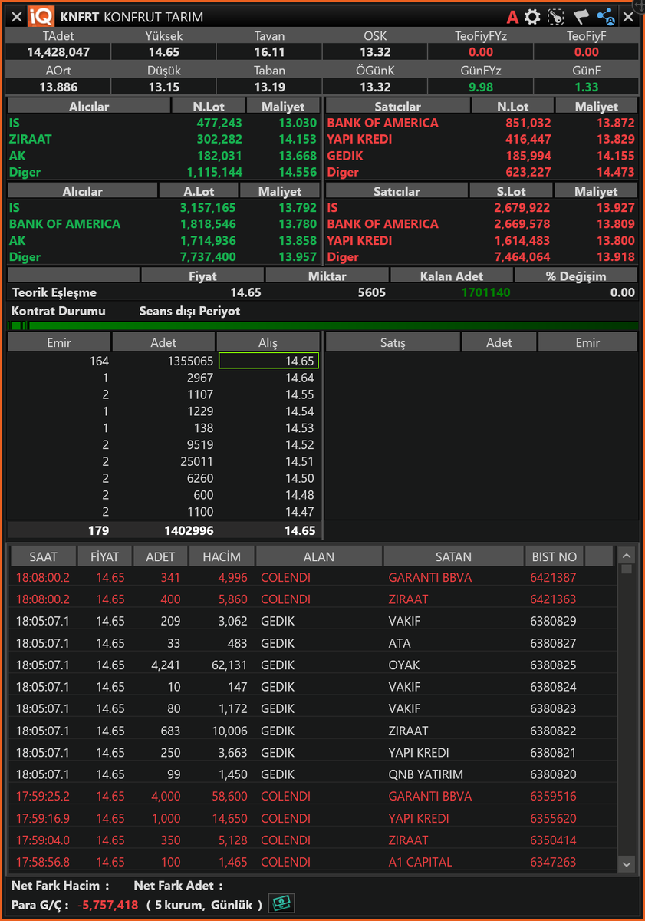The height and width of the screenshot is (921, 645).
Task: Click net seller GEDIK row
Action: pyautogui.click(x=482, y=156)
